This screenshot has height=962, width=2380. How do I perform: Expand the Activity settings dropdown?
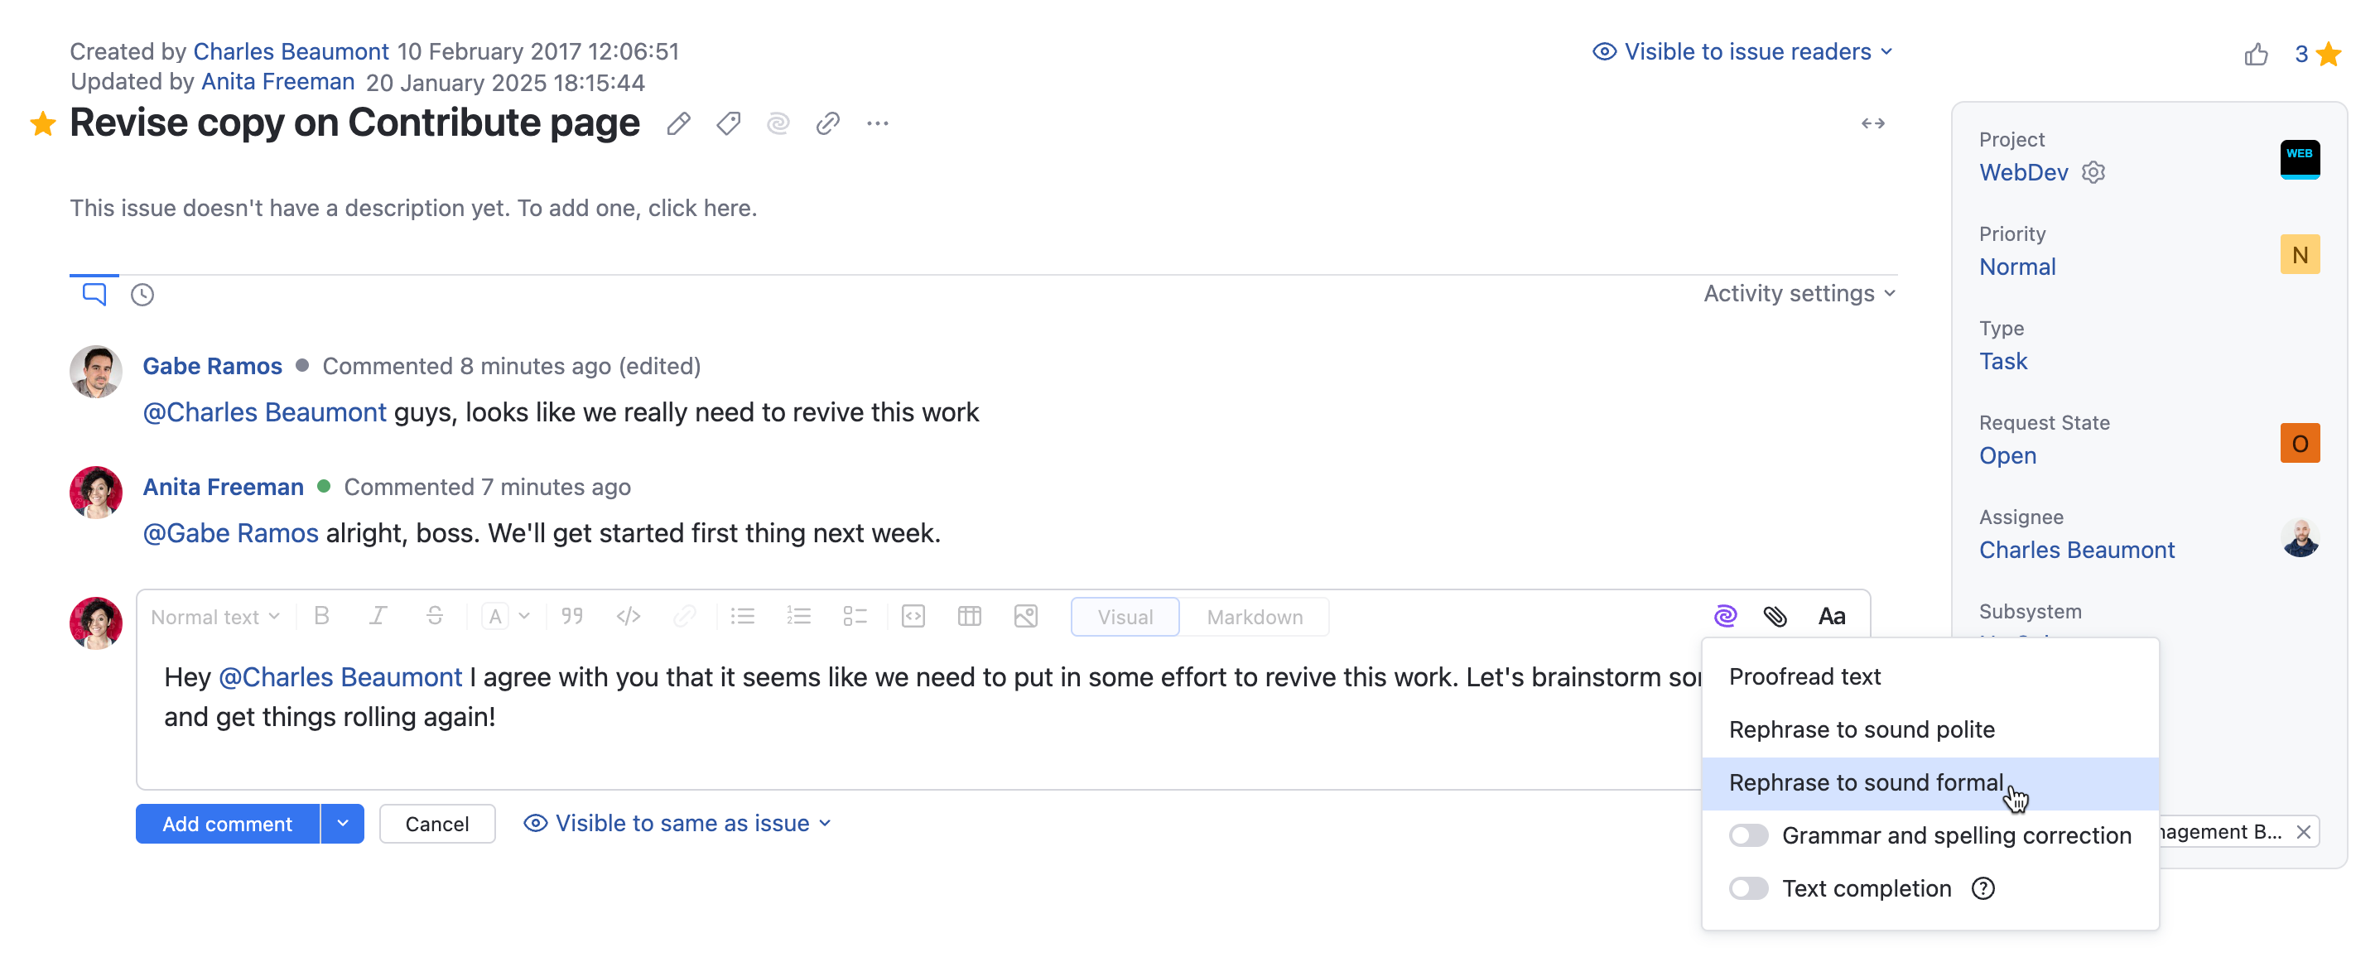click(1798, 294)
